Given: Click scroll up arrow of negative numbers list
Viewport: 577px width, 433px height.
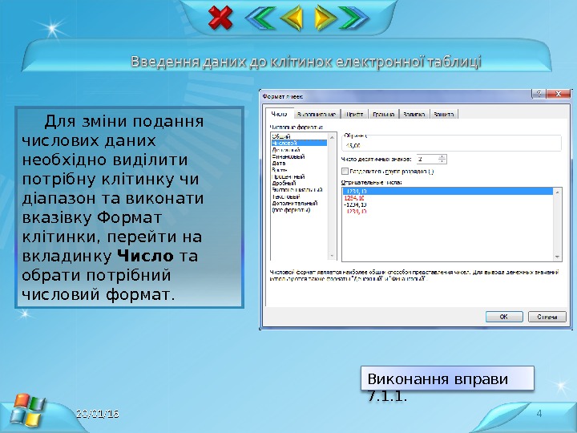Looking at the screenshot, I should point(557,192).
